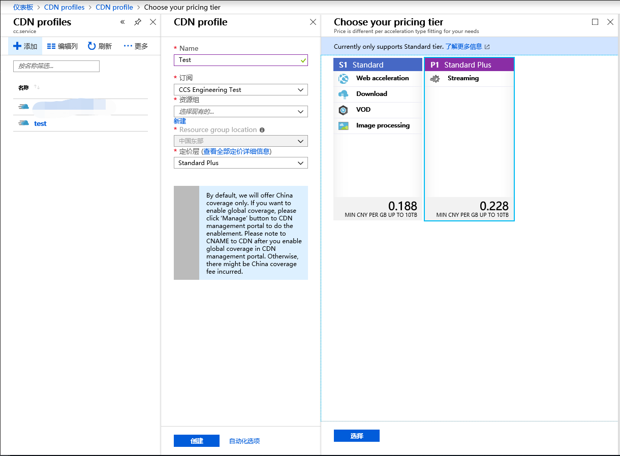Select the P1 Standard Plus tier header
Image resolution: width=620 pixels, height=456 pixels.
coord(469,64)
